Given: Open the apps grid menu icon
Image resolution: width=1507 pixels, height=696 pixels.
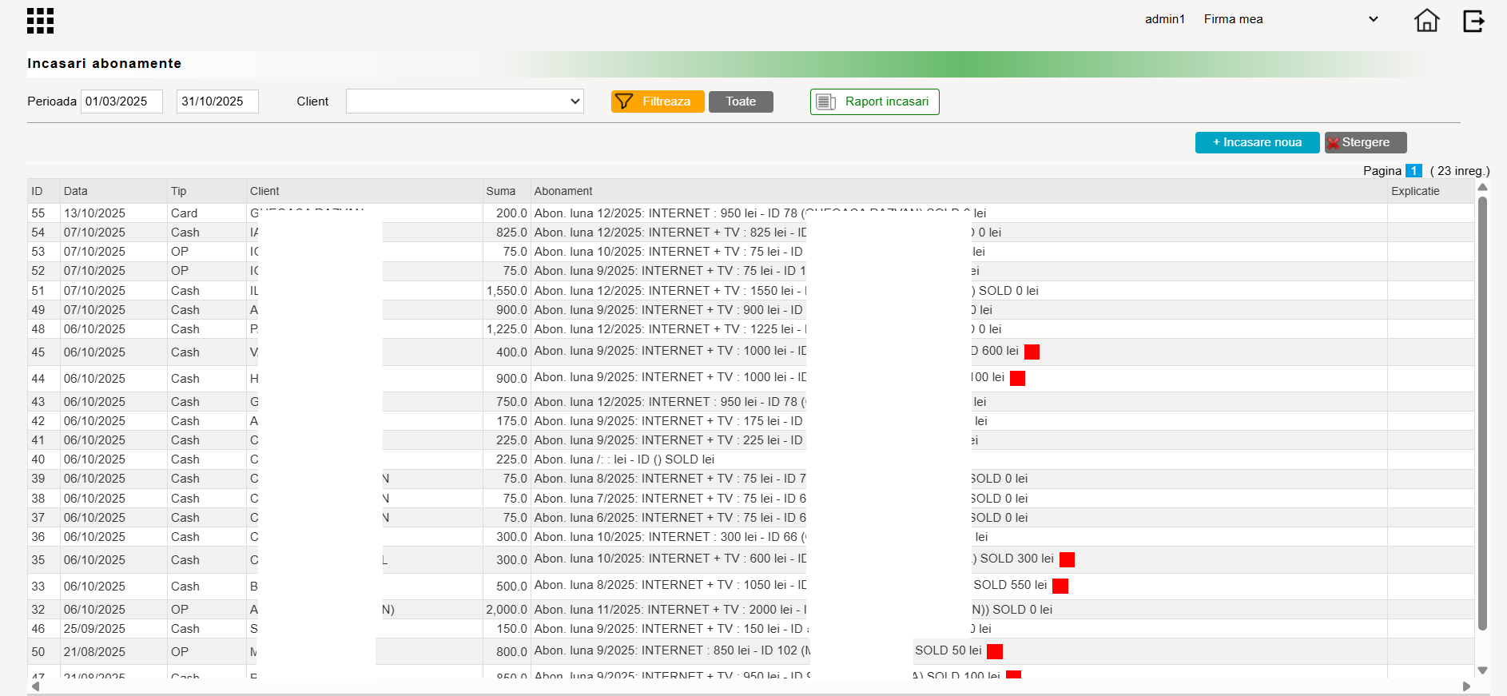Looking at the screenshot, I should [x=40, y=21].
